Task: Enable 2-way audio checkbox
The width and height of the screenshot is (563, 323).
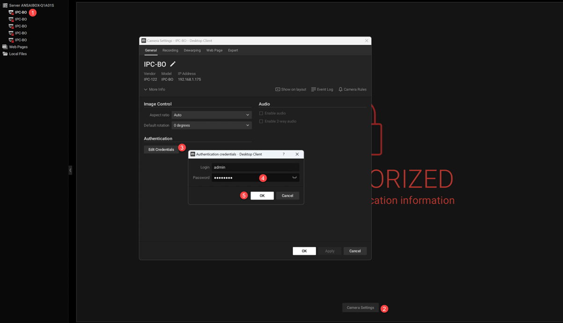Action: click(x=261, y=122)
